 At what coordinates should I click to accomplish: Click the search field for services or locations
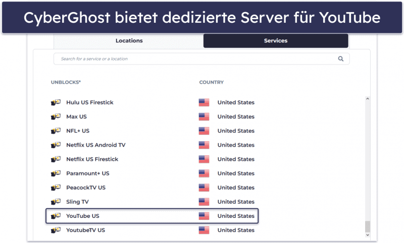(x=201, y=59)
